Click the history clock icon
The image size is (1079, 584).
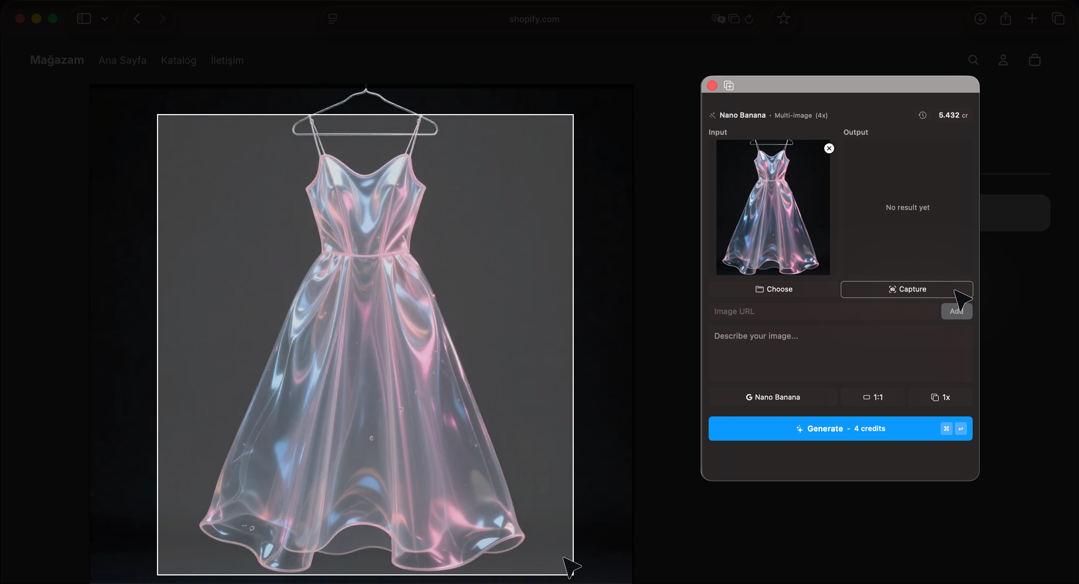point(922,115)
